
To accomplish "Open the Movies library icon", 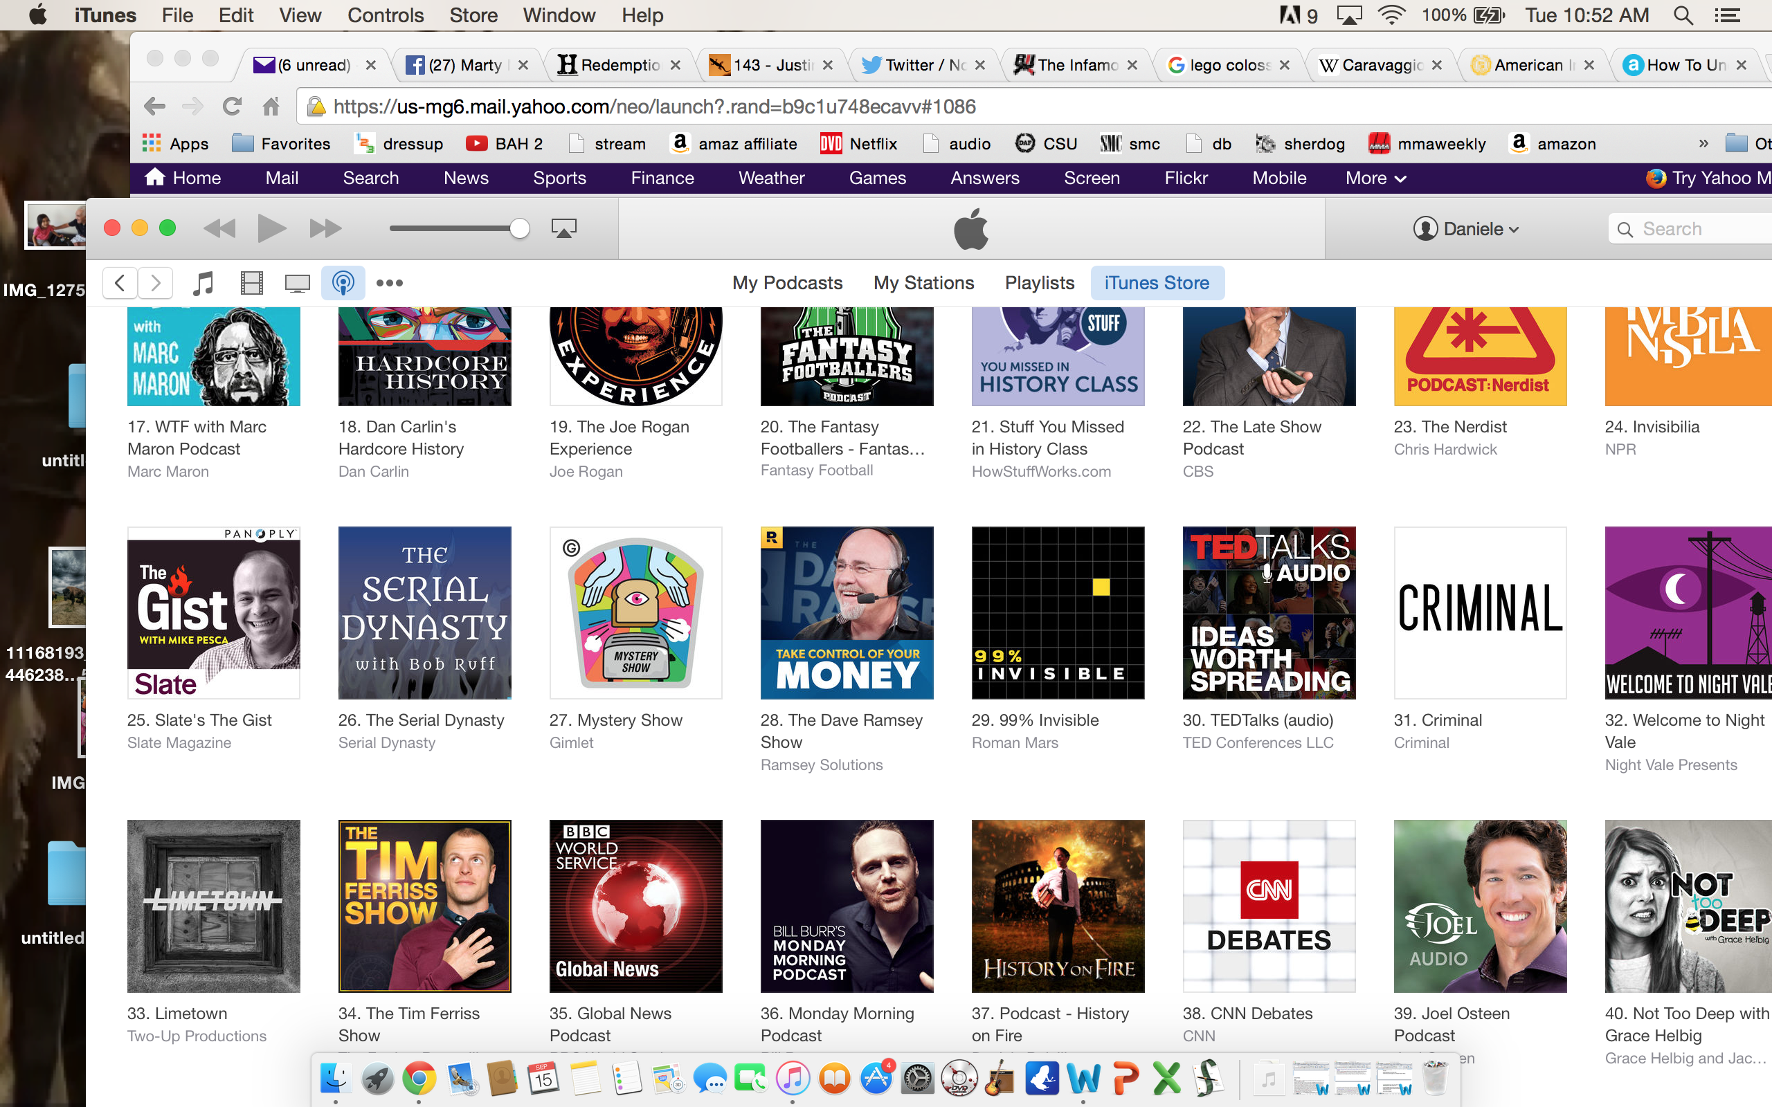I will [x=251, y=284].
